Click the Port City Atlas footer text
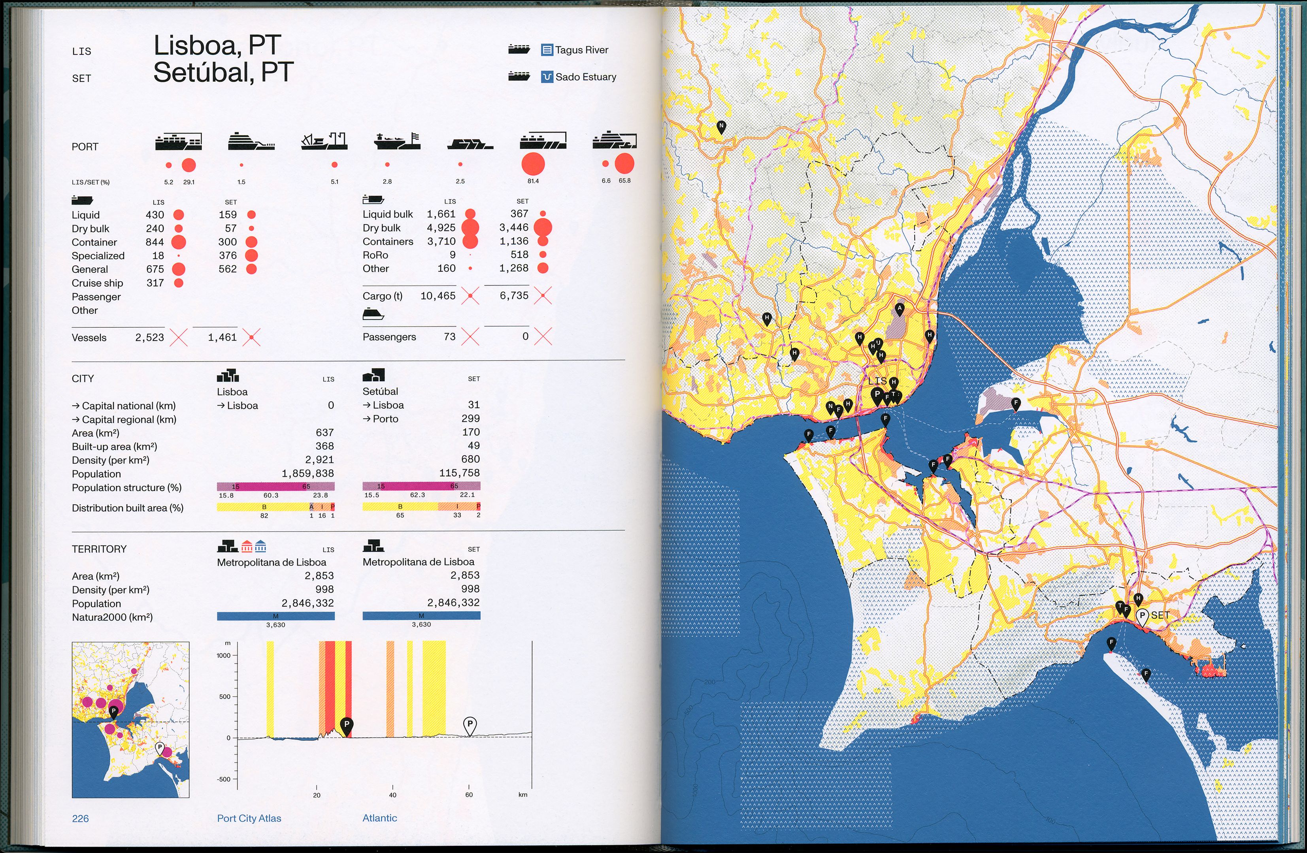 pyautogui.click(x=249, y=818)
